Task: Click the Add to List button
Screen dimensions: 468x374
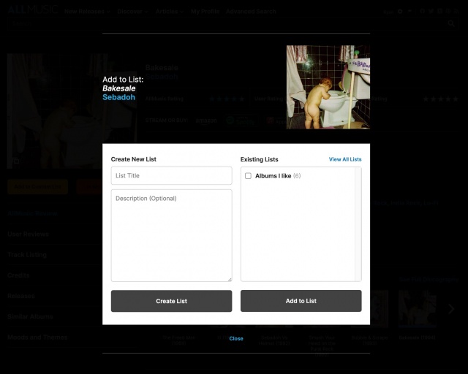Action: click(301, 301)
